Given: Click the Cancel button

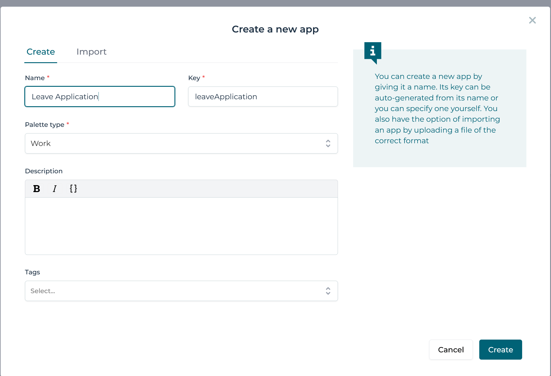Looking at the screenshot, I should [451, 349].
